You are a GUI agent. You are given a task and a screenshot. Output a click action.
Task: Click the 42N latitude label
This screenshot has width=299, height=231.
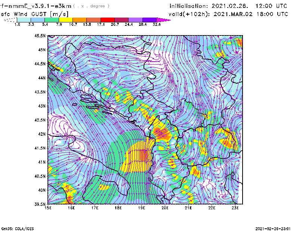pyautogui.click(x=42, y=134)
